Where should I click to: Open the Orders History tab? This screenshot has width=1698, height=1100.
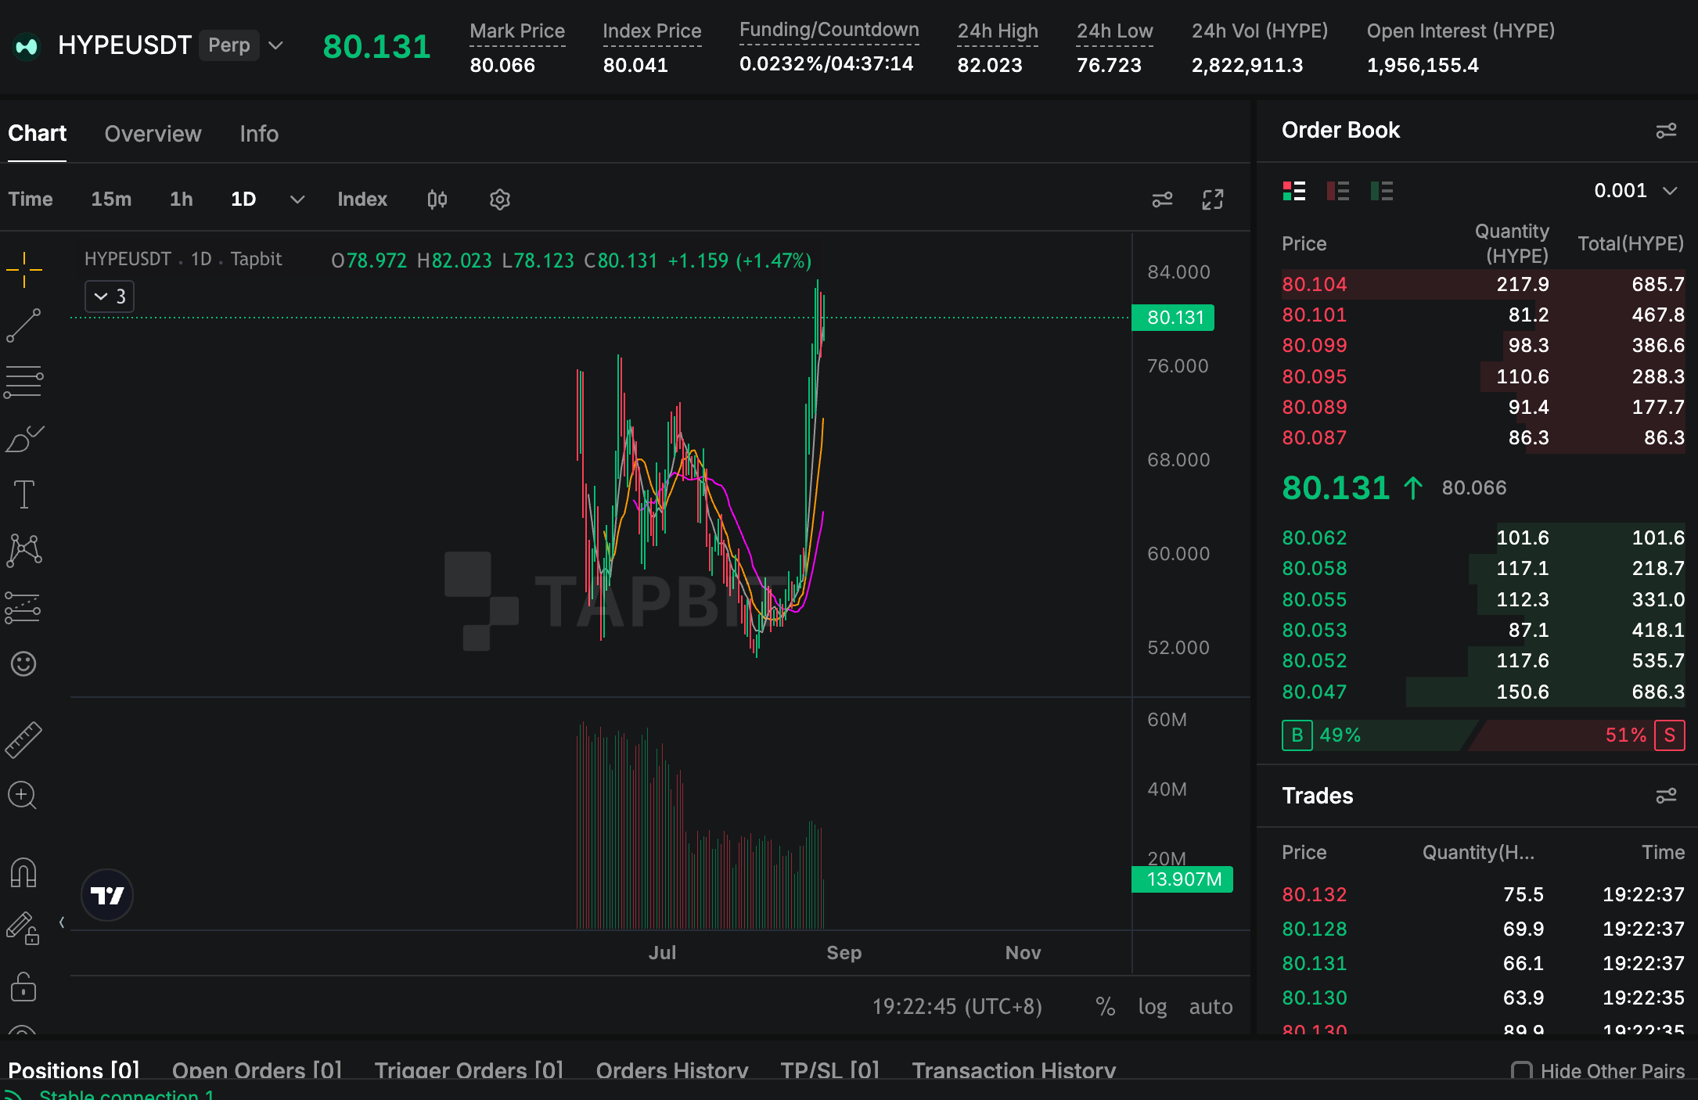click(x=672, y=1070)
